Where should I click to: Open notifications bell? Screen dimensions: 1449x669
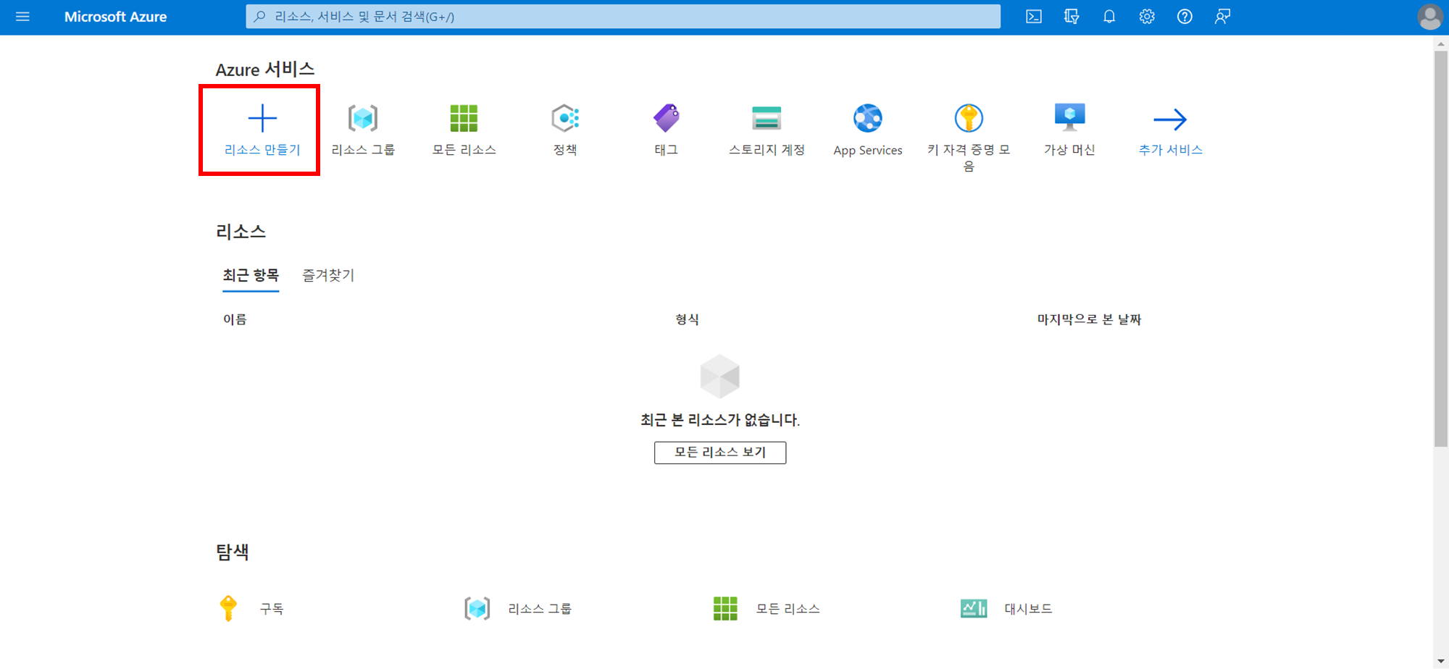1109,17
